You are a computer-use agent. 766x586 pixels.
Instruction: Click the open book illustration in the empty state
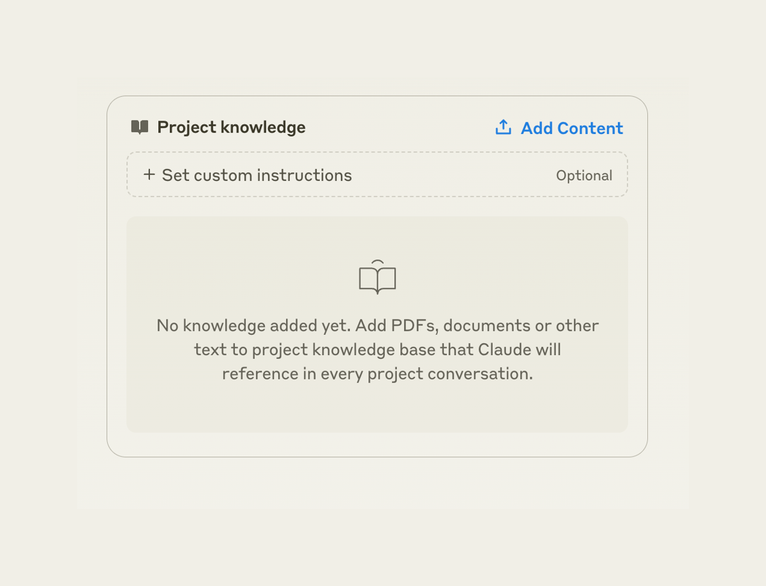pos(377,277)
